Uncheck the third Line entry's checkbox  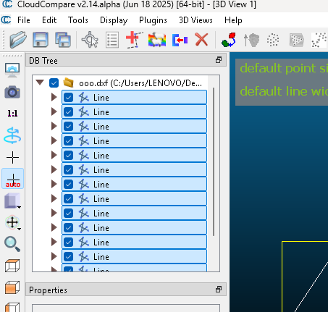(x=69, y=127)
